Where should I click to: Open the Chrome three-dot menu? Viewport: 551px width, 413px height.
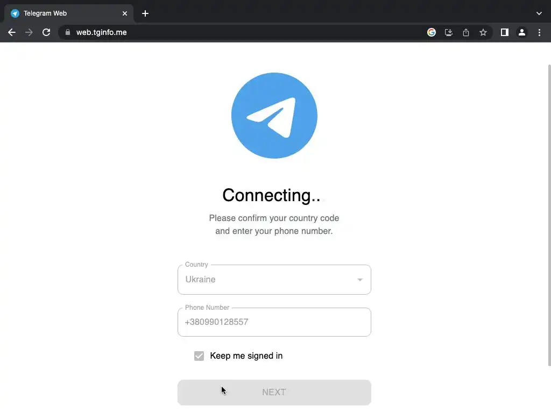tap(539, 32)
